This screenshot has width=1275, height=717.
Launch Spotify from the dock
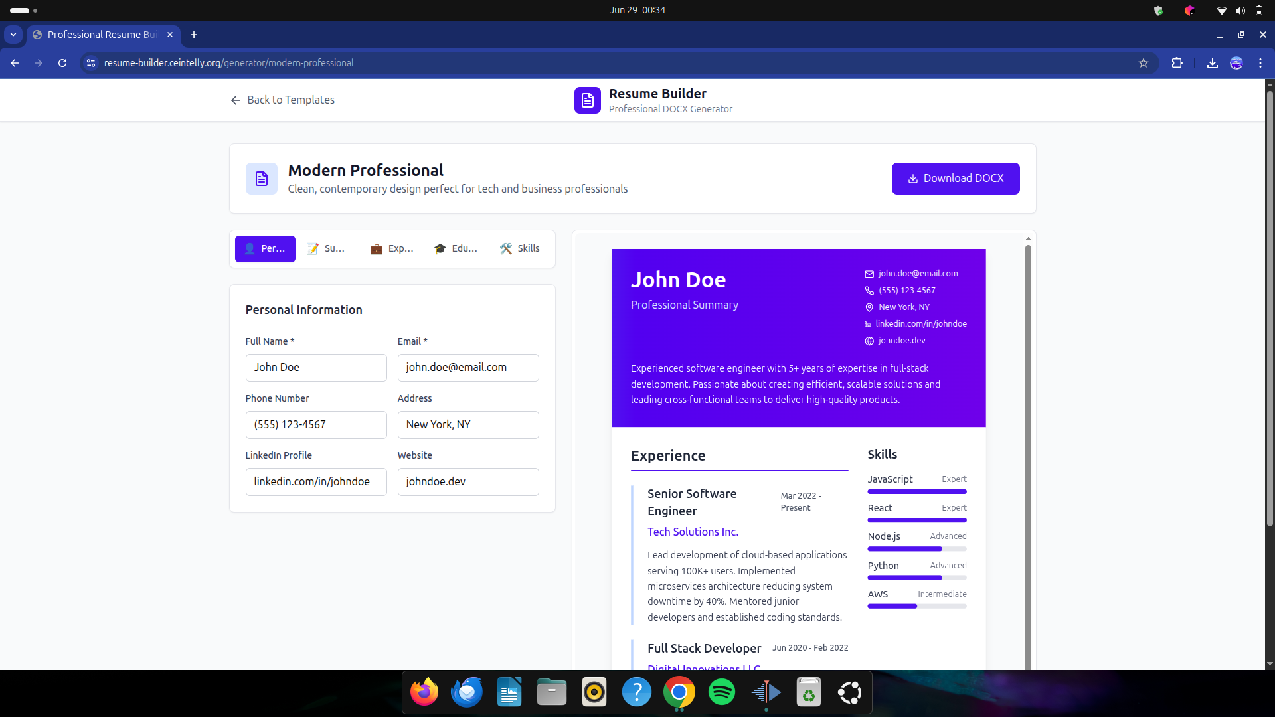pyautogui.click(x=721, y=692)
